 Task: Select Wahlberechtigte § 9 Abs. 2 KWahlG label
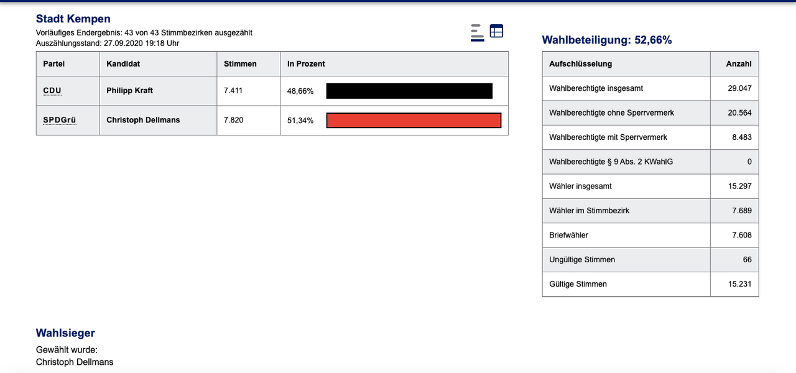pyautogui.click(x=611, y=162)
